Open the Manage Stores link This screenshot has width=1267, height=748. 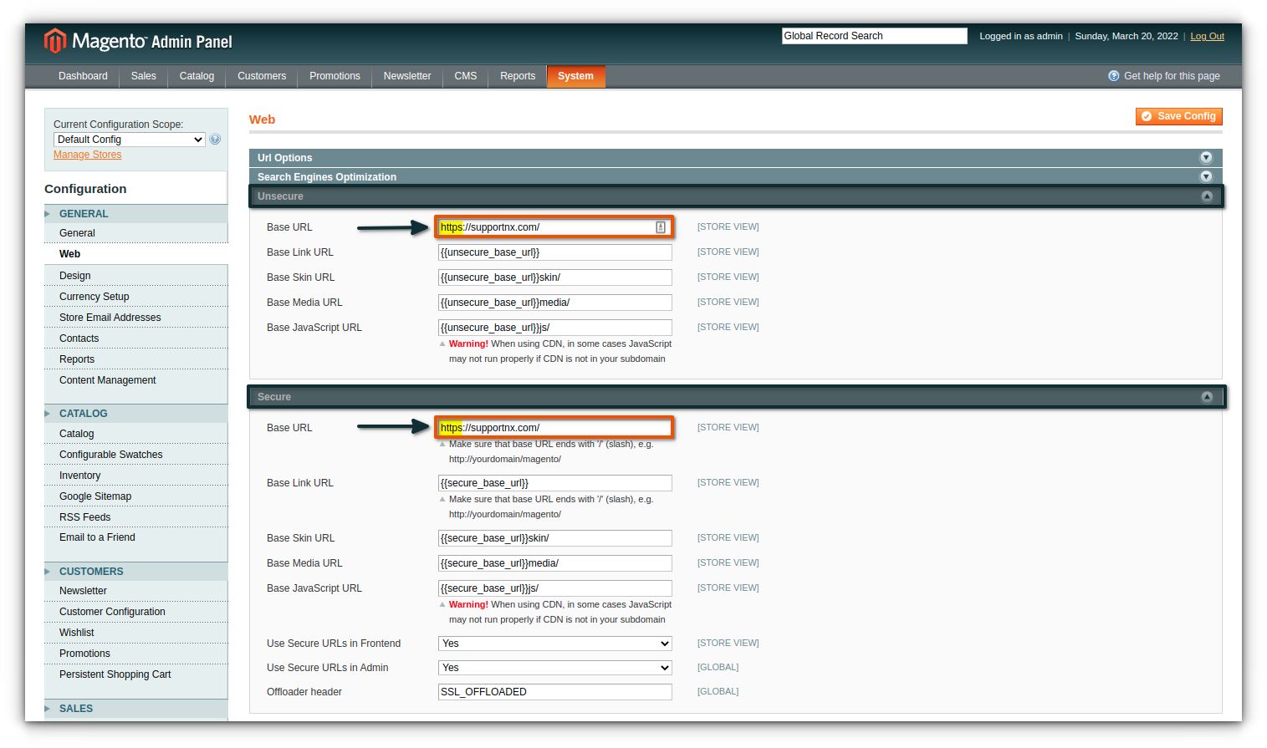tap(87, 154)
